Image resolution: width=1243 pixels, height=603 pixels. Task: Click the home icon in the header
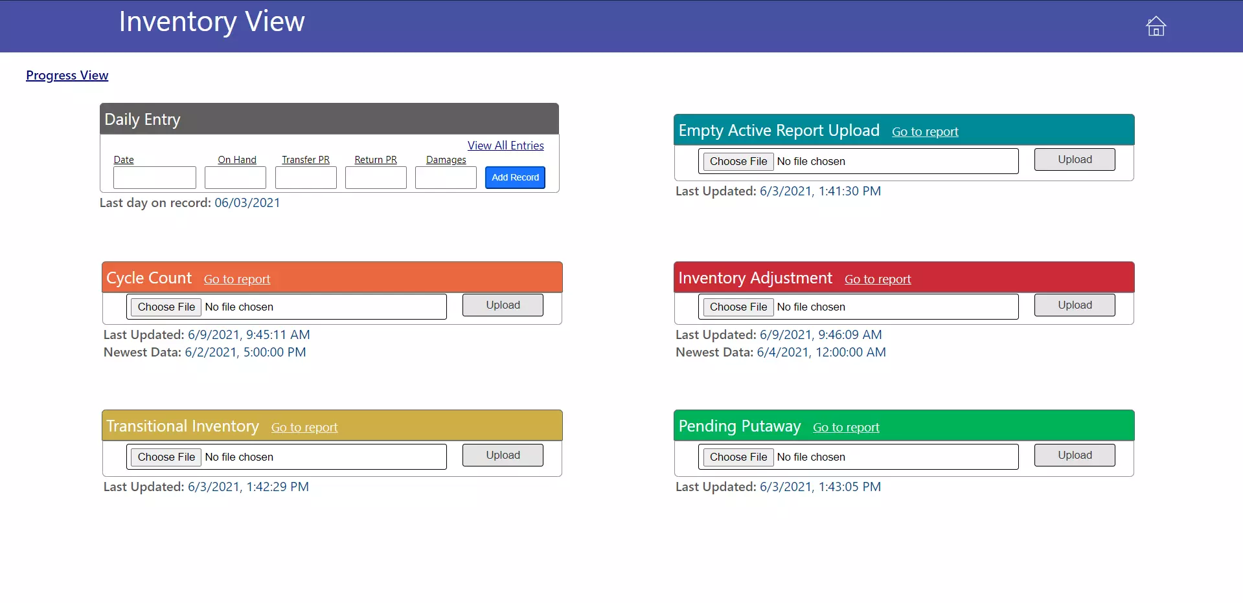[x=1156, y=27]
